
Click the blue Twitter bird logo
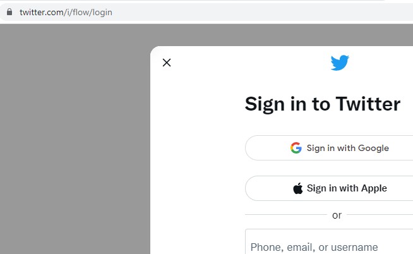[340, 63]
